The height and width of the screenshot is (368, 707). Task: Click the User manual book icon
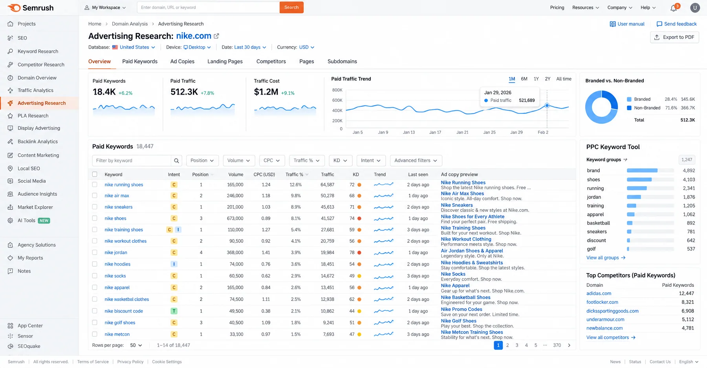(613, 24)
